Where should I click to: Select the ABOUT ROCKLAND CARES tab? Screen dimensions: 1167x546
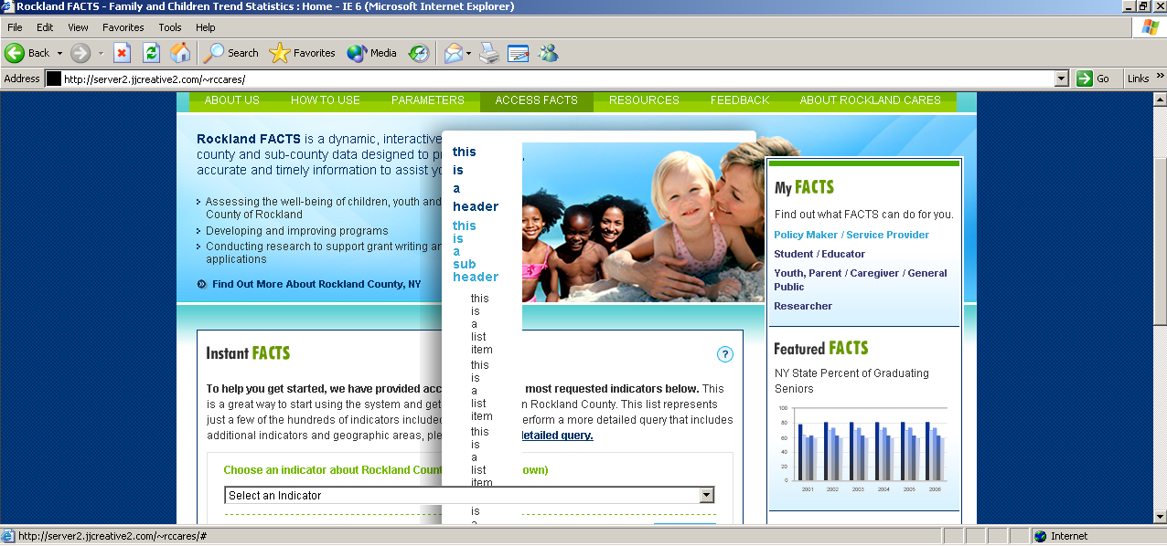870,100
